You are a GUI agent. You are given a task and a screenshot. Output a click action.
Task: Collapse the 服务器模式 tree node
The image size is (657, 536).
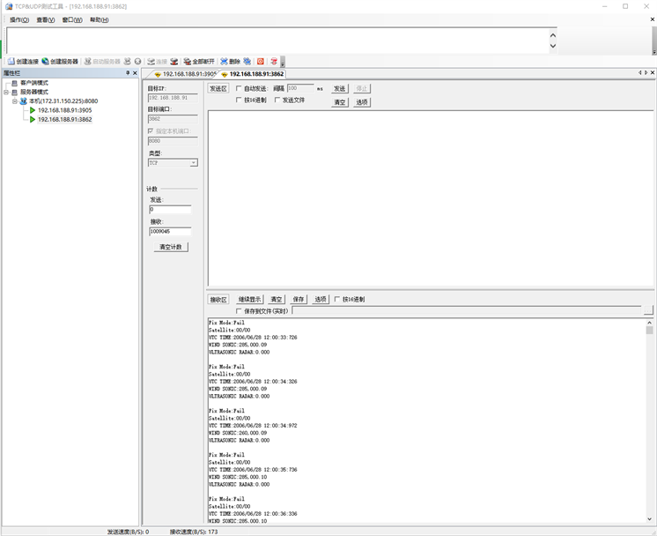pos(6,92)
